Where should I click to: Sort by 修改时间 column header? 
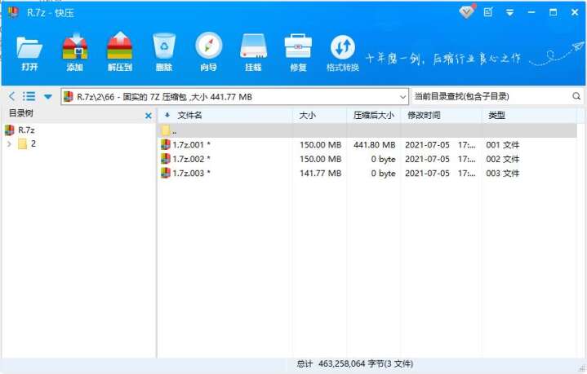(425, 116)
